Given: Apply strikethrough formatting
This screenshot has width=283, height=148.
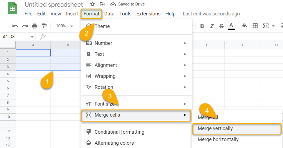Looking at the screenshot, I should point(221,26).
